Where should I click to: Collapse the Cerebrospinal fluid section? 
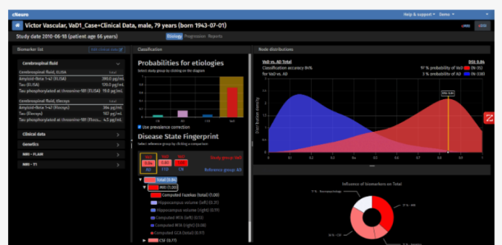[x=71, y=64]
